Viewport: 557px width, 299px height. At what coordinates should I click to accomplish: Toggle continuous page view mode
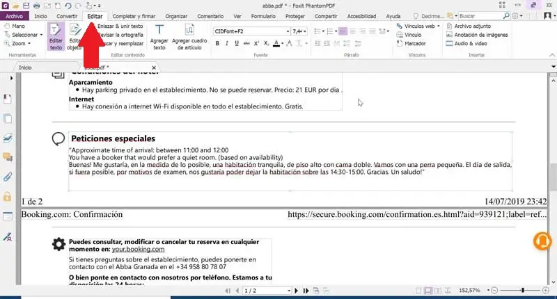[428, 291]
